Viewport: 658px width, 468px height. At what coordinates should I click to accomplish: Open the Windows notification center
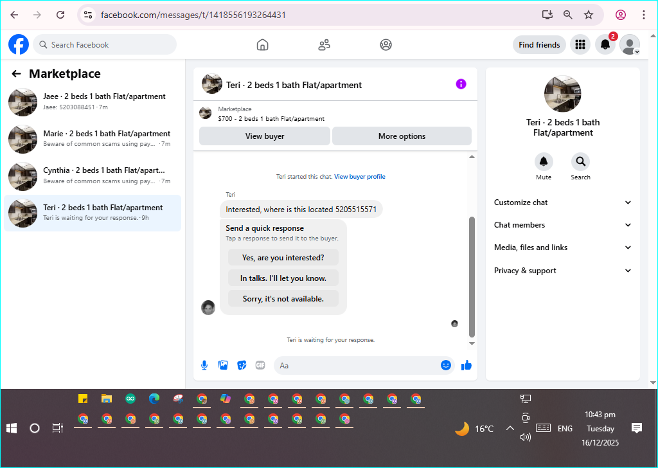[x=637, y=428]
